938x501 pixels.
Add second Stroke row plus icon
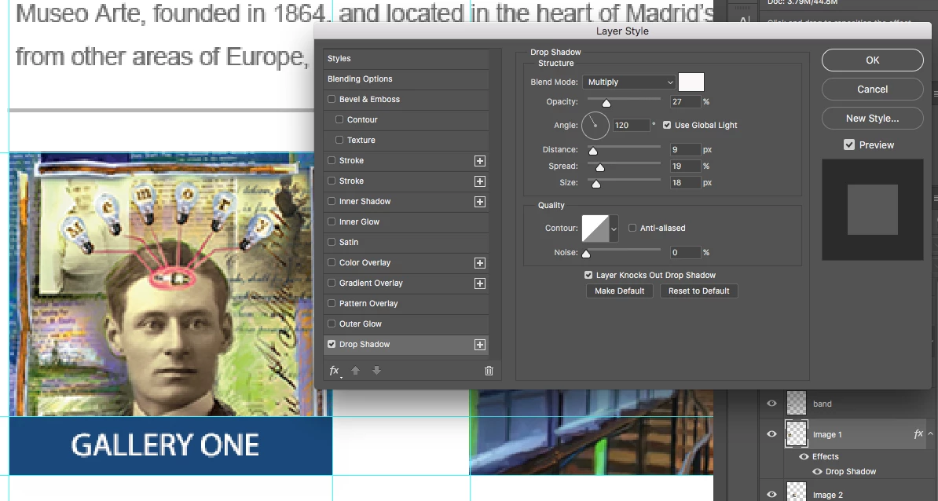click(480, 181)
